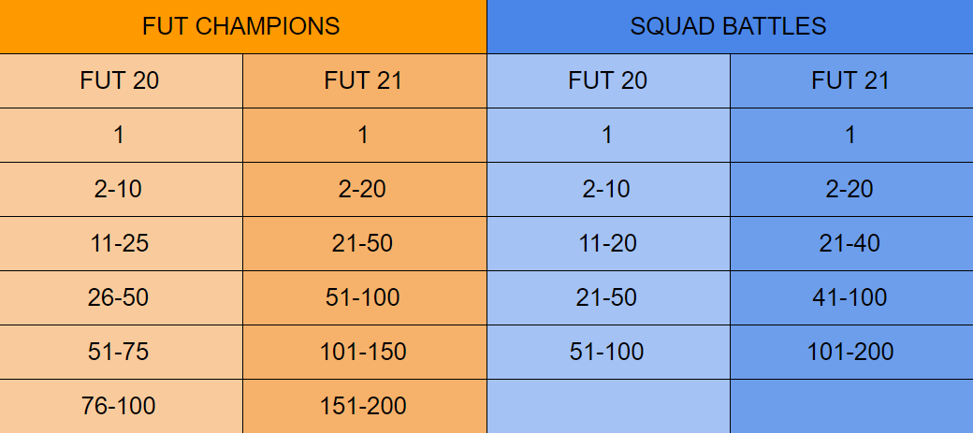Select FUT 20 under Squad Battles
Image resolution: width=973 pixels, height=433 pixels.
click(x=608, y=81)
